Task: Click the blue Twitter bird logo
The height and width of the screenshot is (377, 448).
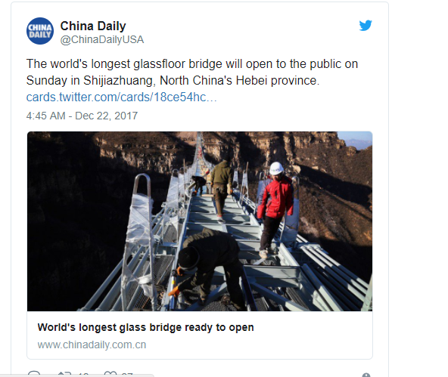Action: pyautogui.click(x=366, y=26)
